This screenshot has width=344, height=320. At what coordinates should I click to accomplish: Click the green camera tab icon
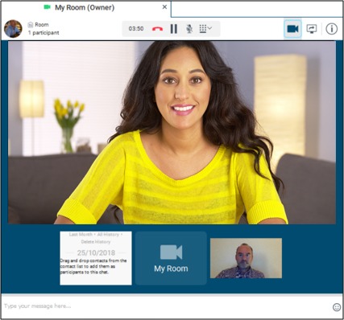pyautogui.click(x=48, y=7)
